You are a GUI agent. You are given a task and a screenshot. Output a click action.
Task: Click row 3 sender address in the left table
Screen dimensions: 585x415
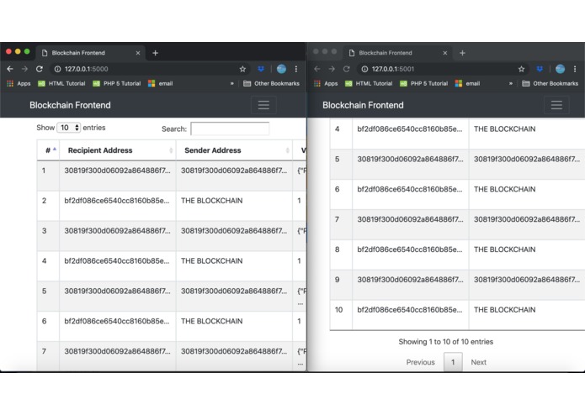click(x=234, y=231)
